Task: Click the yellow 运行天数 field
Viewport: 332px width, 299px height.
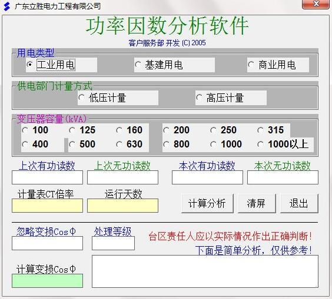Action: 122,206
